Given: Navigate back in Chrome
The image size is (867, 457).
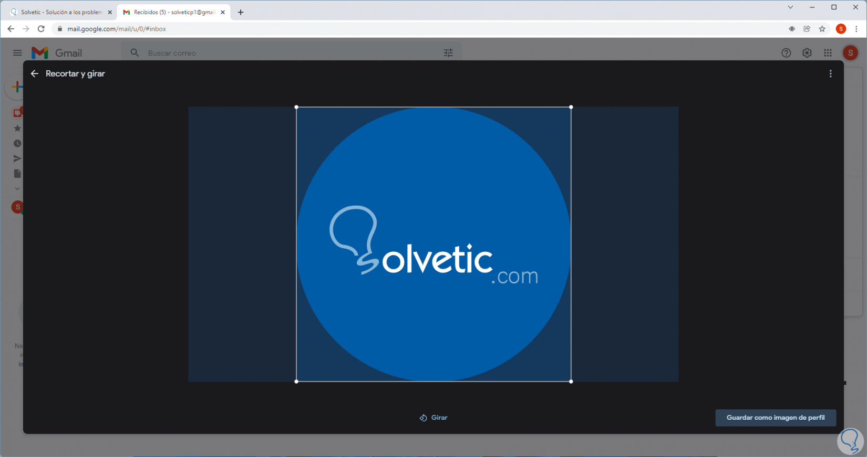Looking at the screenshot, I should click(x=11, y=29).
